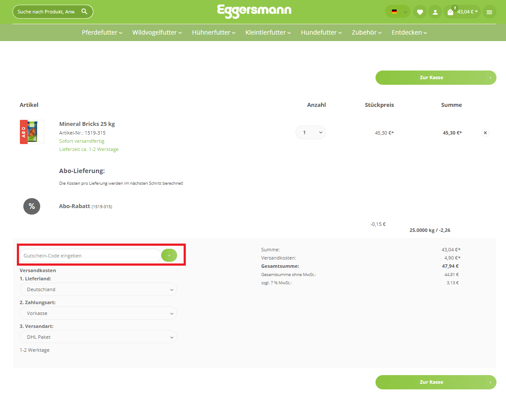The width and height of the screenshot is (506, 395).
Task: Click the Sofort versandfertig text
Action: tap(82, 141)
